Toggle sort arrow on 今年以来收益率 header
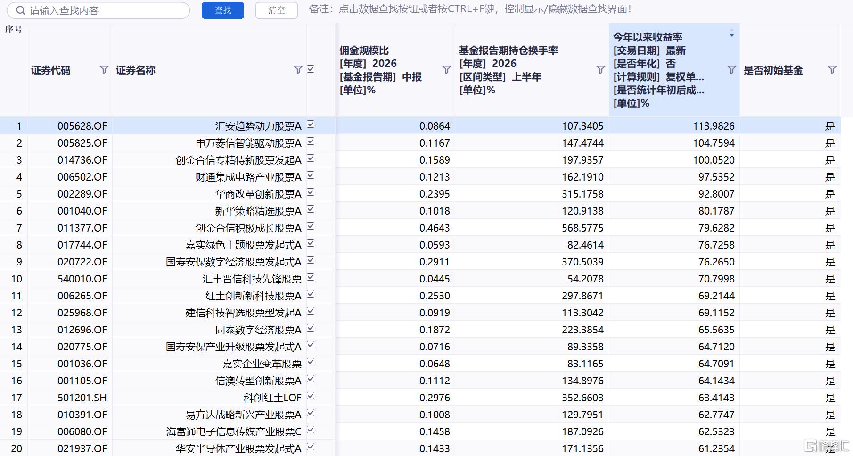The image size is (853, 456). pos(732,33)
